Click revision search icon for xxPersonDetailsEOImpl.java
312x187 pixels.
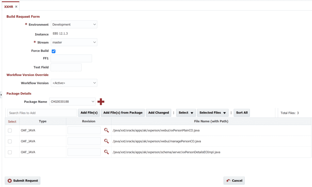[x=106, y=152]
